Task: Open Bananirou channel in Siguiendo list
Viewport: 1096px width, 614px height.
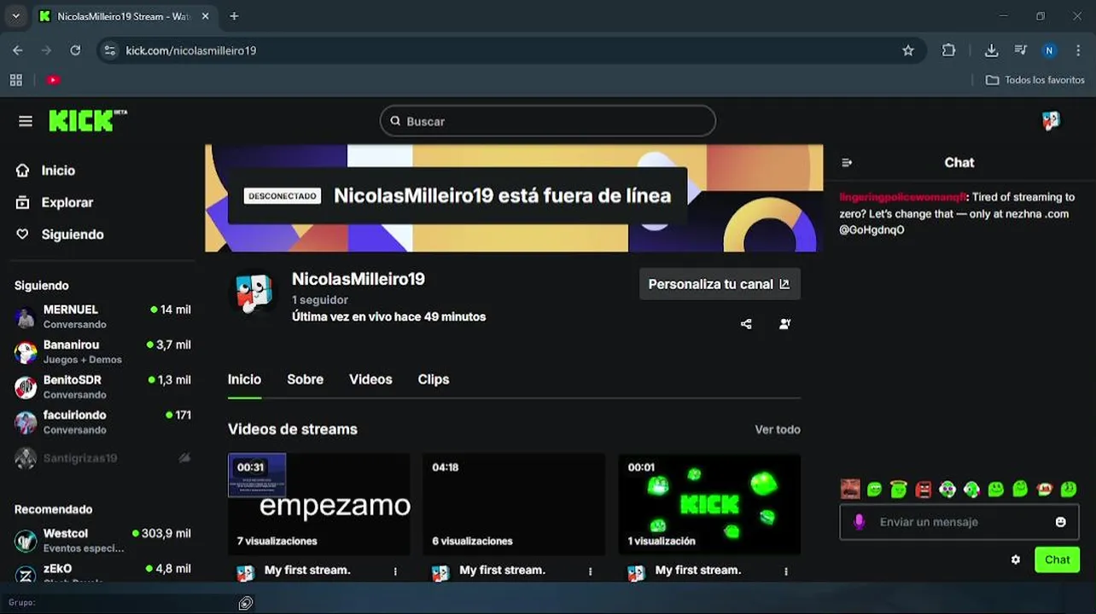Action: click(x=102, y=351)
